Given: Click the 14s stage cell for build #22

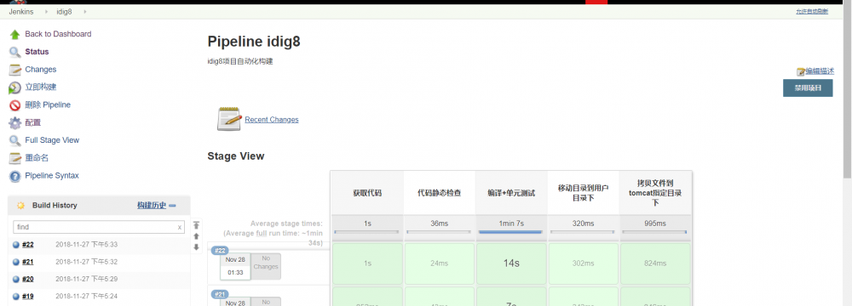Looking at the screenshot, I should click(511, 263).
